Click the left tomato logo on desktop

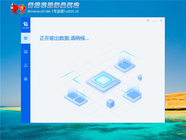[x=14, y=9]
